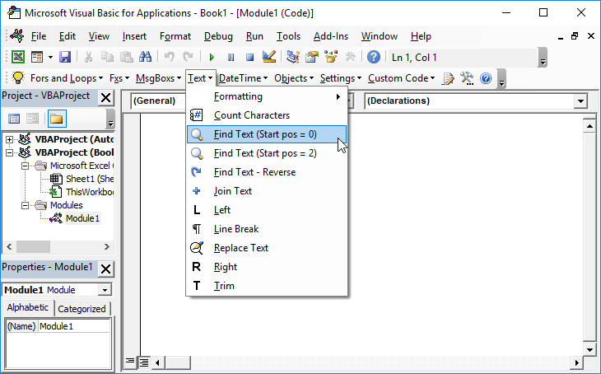Choose Replace Text from Text menu

[x=240, y=248]
